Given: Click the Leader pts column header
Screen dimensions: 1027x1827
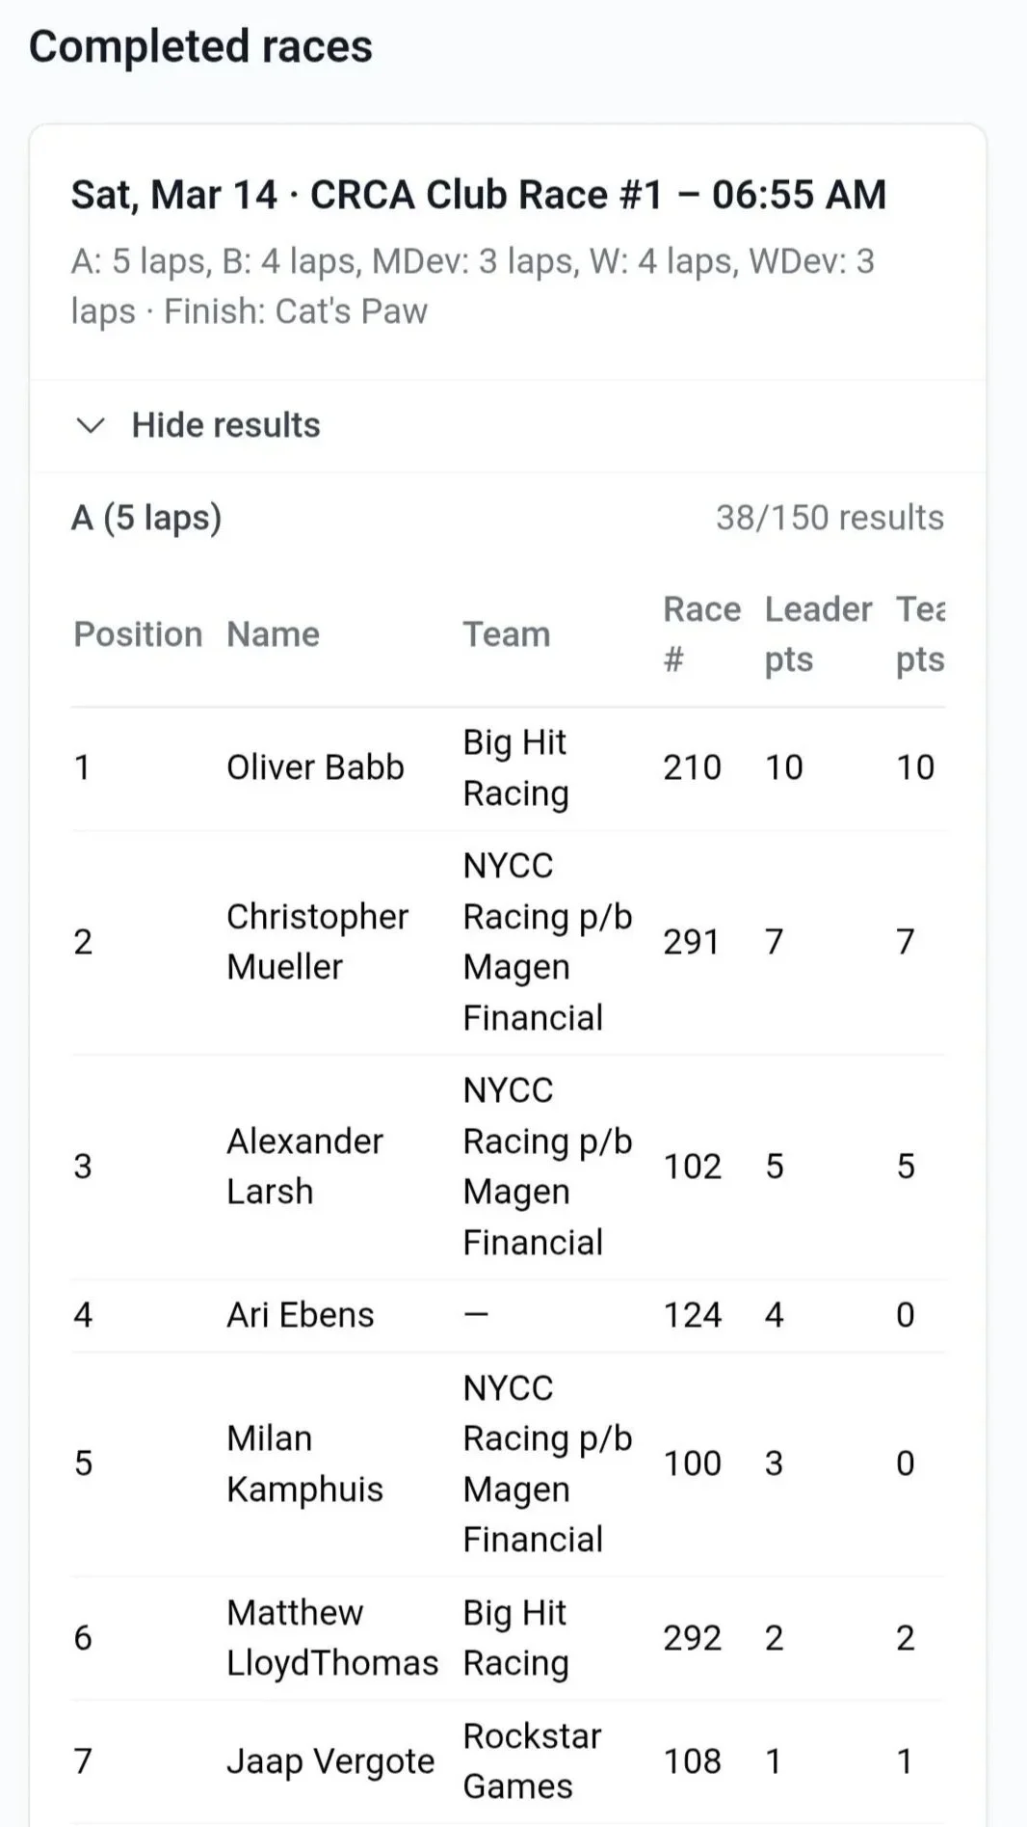Looking at the screenshot, I should (x=818, y=634).
